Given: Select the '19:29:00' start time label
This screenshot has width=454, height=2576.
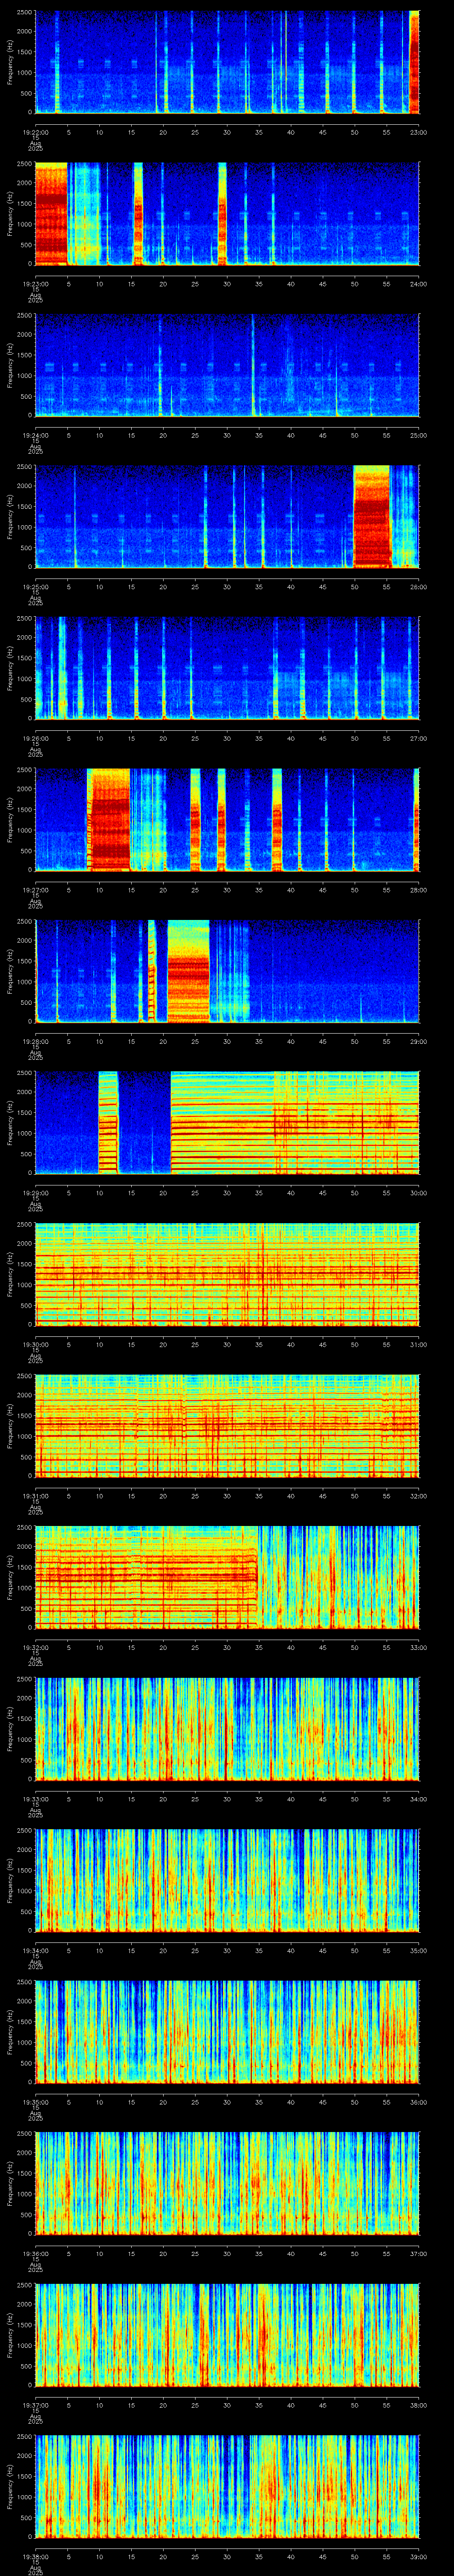Looking at the screenshot, I should coord(35,1193).
